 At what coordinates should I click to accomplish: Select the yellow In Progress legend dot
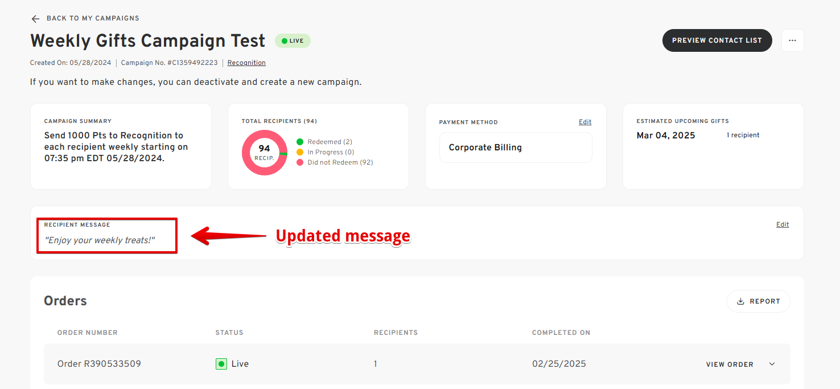point(300,152)
